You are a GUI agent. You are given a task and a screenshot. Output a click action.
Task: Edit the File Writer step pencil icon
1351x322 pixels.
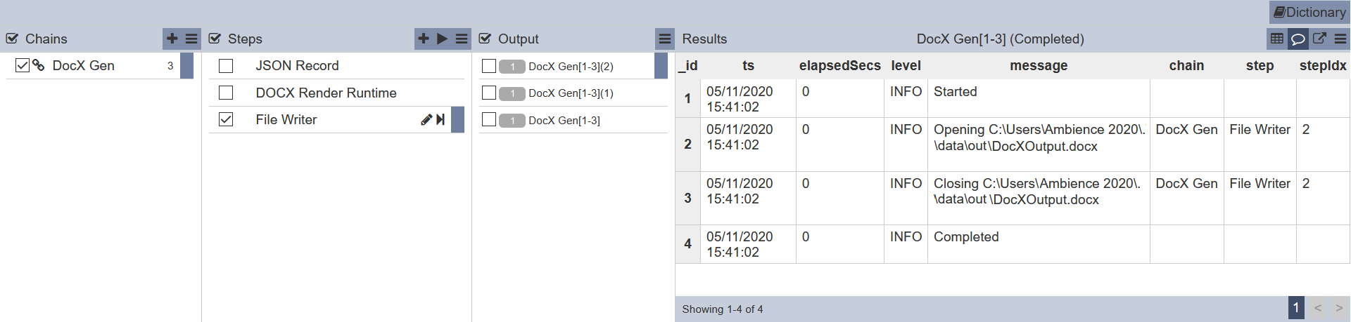[x=426, y=120]
